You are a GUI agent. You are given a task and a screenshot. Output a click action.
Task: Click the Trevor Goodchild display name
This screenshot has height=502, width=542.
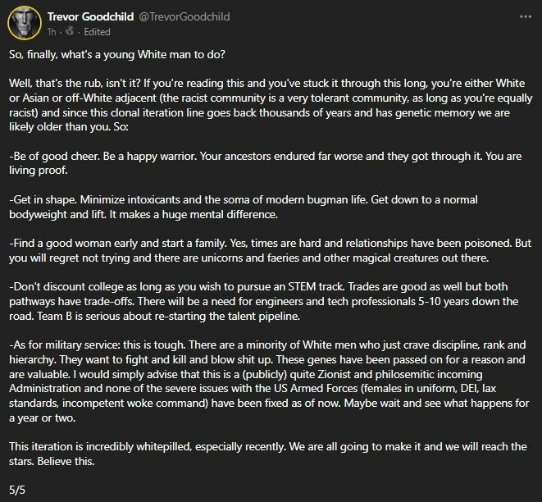click(x=90, y=16)
